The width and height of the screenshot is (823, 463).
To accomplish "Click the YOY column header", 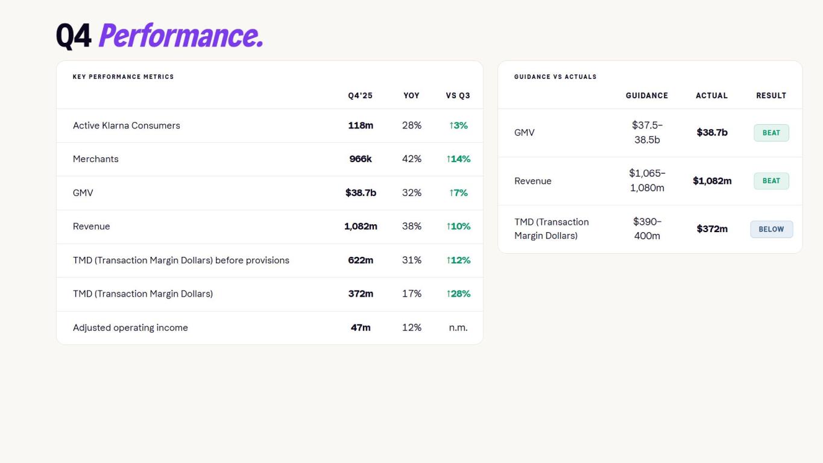I will pyautogui.click(x=411, y=96).
